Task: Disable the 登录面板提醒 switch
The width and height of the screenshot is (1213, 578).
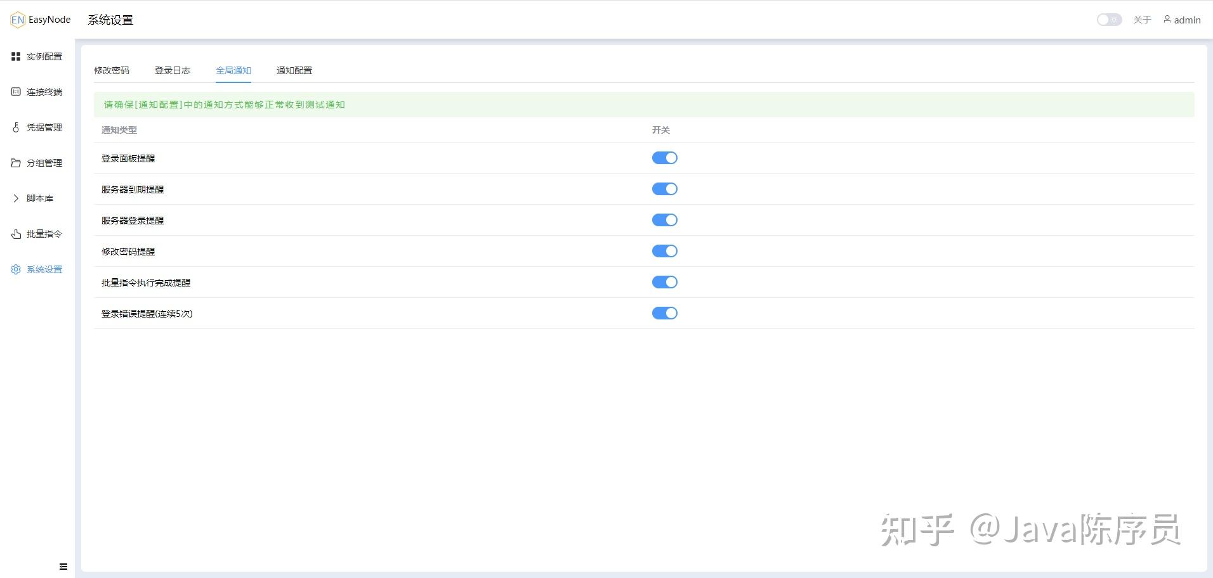Action: 665,158
